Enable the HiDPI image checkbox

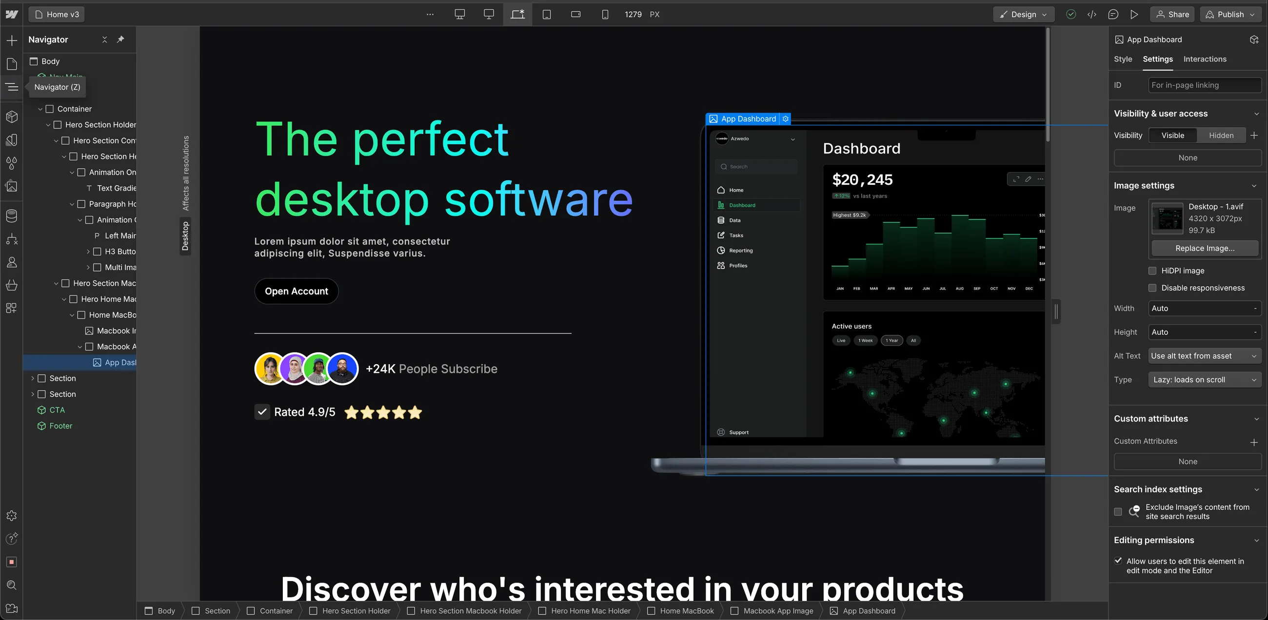[1152, 271]
